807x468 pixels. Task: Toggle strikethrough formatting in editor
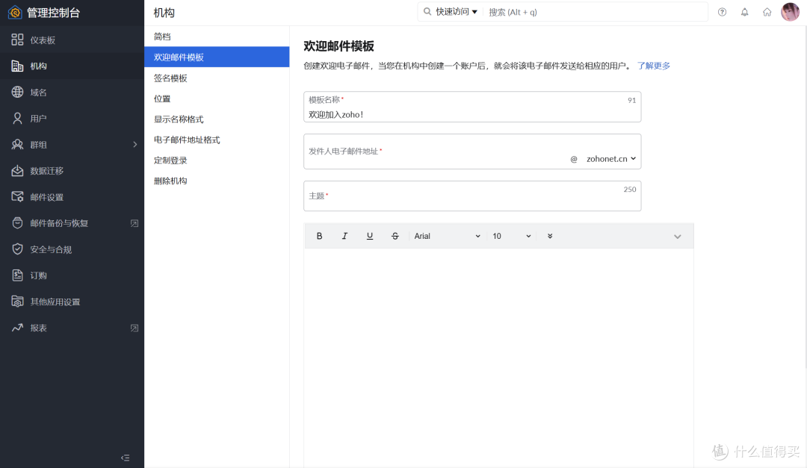[395, 236]
